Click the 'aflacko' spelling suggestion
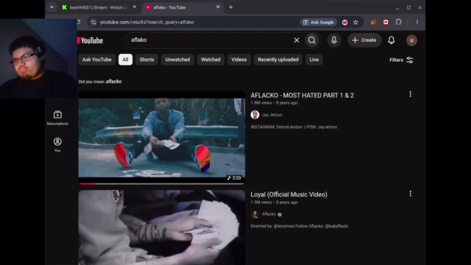 coord(114,81)
